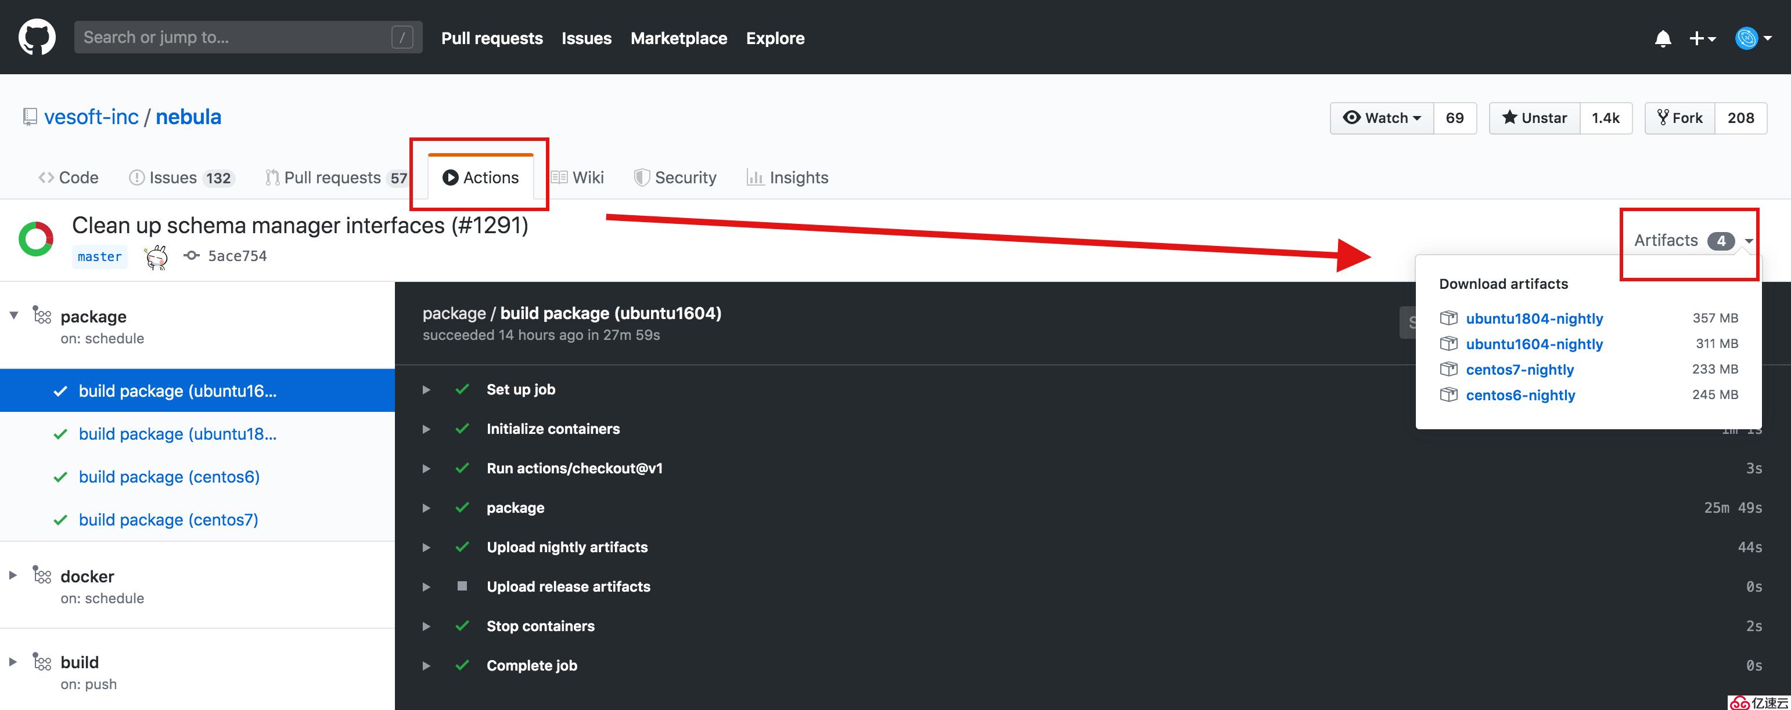
Task: Select build package (ubuntu18...) job
Action: (x=197, y=433)
